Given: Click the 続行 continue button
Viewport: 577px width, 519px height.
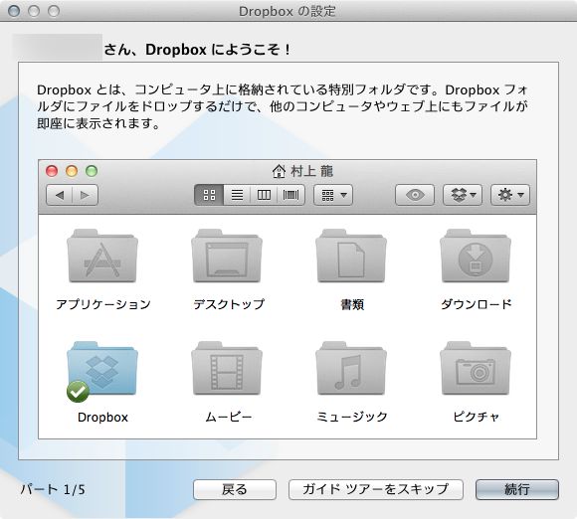Looking at the screenshot, I should tap(517, 489).
